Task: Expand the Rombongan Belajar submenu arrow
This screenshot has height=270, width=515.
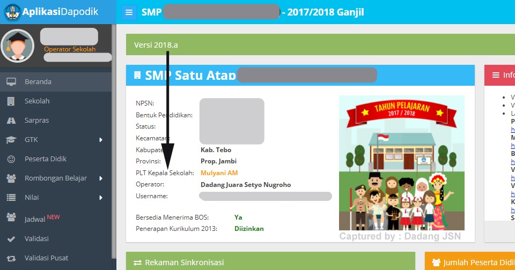Action: 101,178
